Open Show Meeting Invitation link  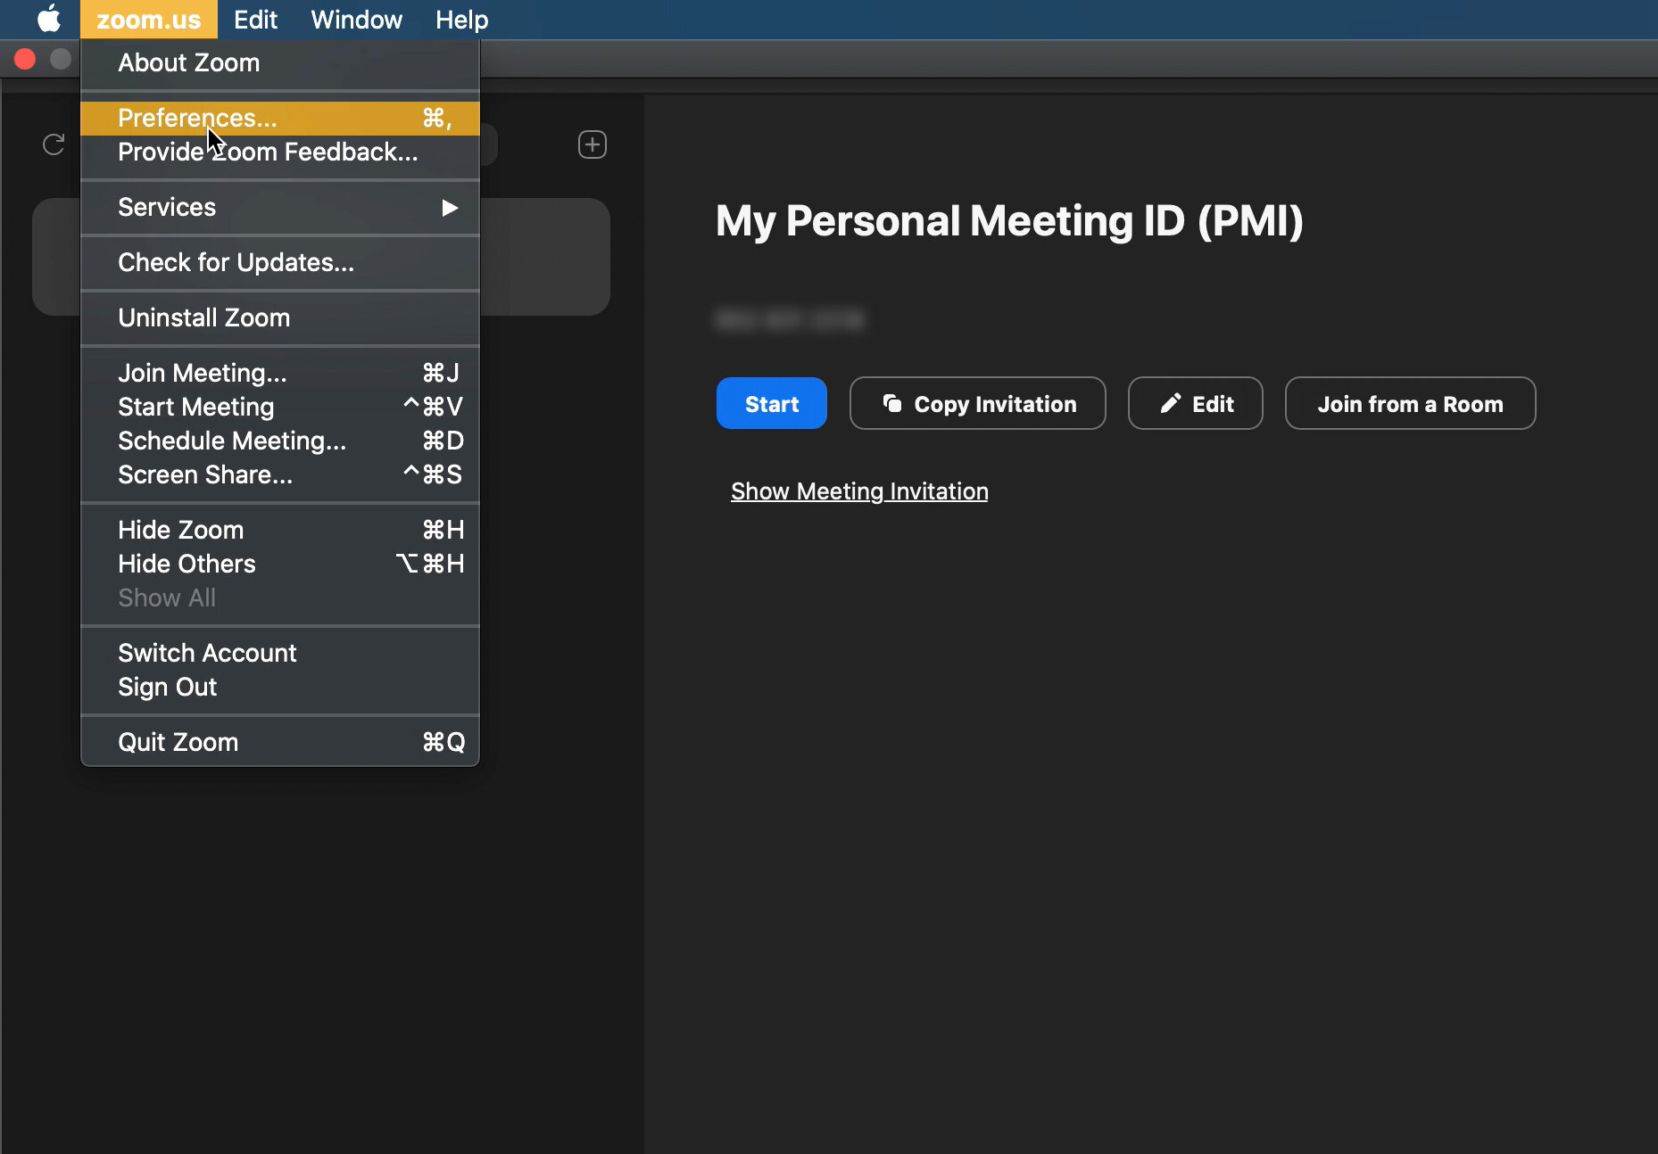click(859, 491)
